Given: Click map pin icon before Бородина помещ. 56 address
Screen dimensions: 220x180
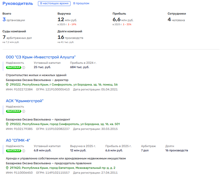Looking at the screenshot, I should point(7,85).
